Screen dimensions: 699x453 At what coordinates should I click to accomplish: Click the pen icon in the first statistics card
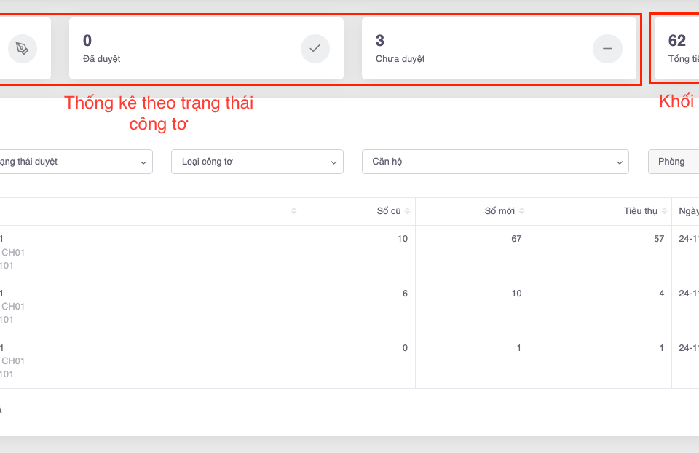point(23,49)
